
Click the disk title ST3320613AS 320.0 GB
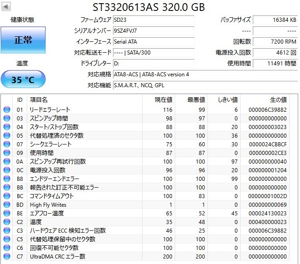pos(149,7)
